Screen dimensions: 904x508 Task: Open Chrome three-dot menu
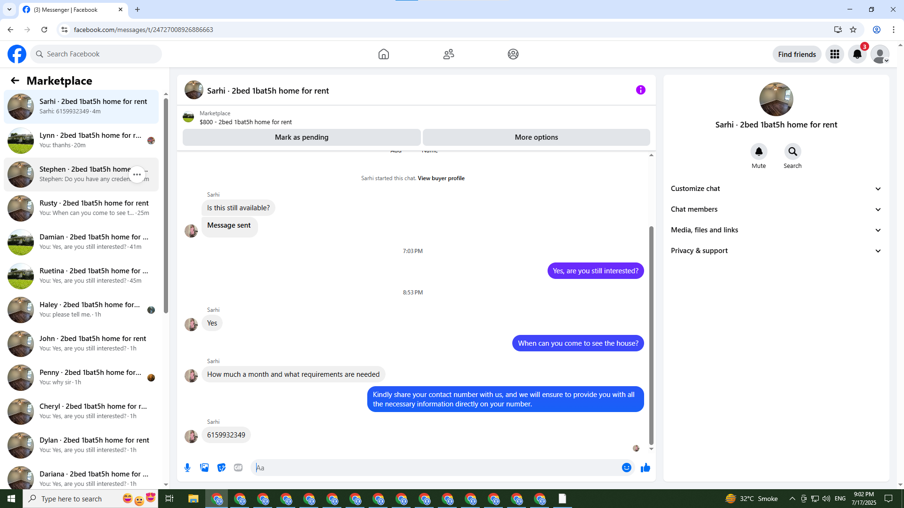point(894,30)
